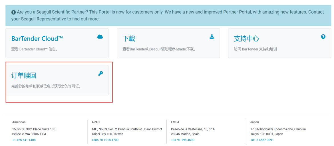This screenshot has width=334, height=146.
Task: Click the address 15325 SE 30th Place, Suite 100
Action: coord(34,129)
